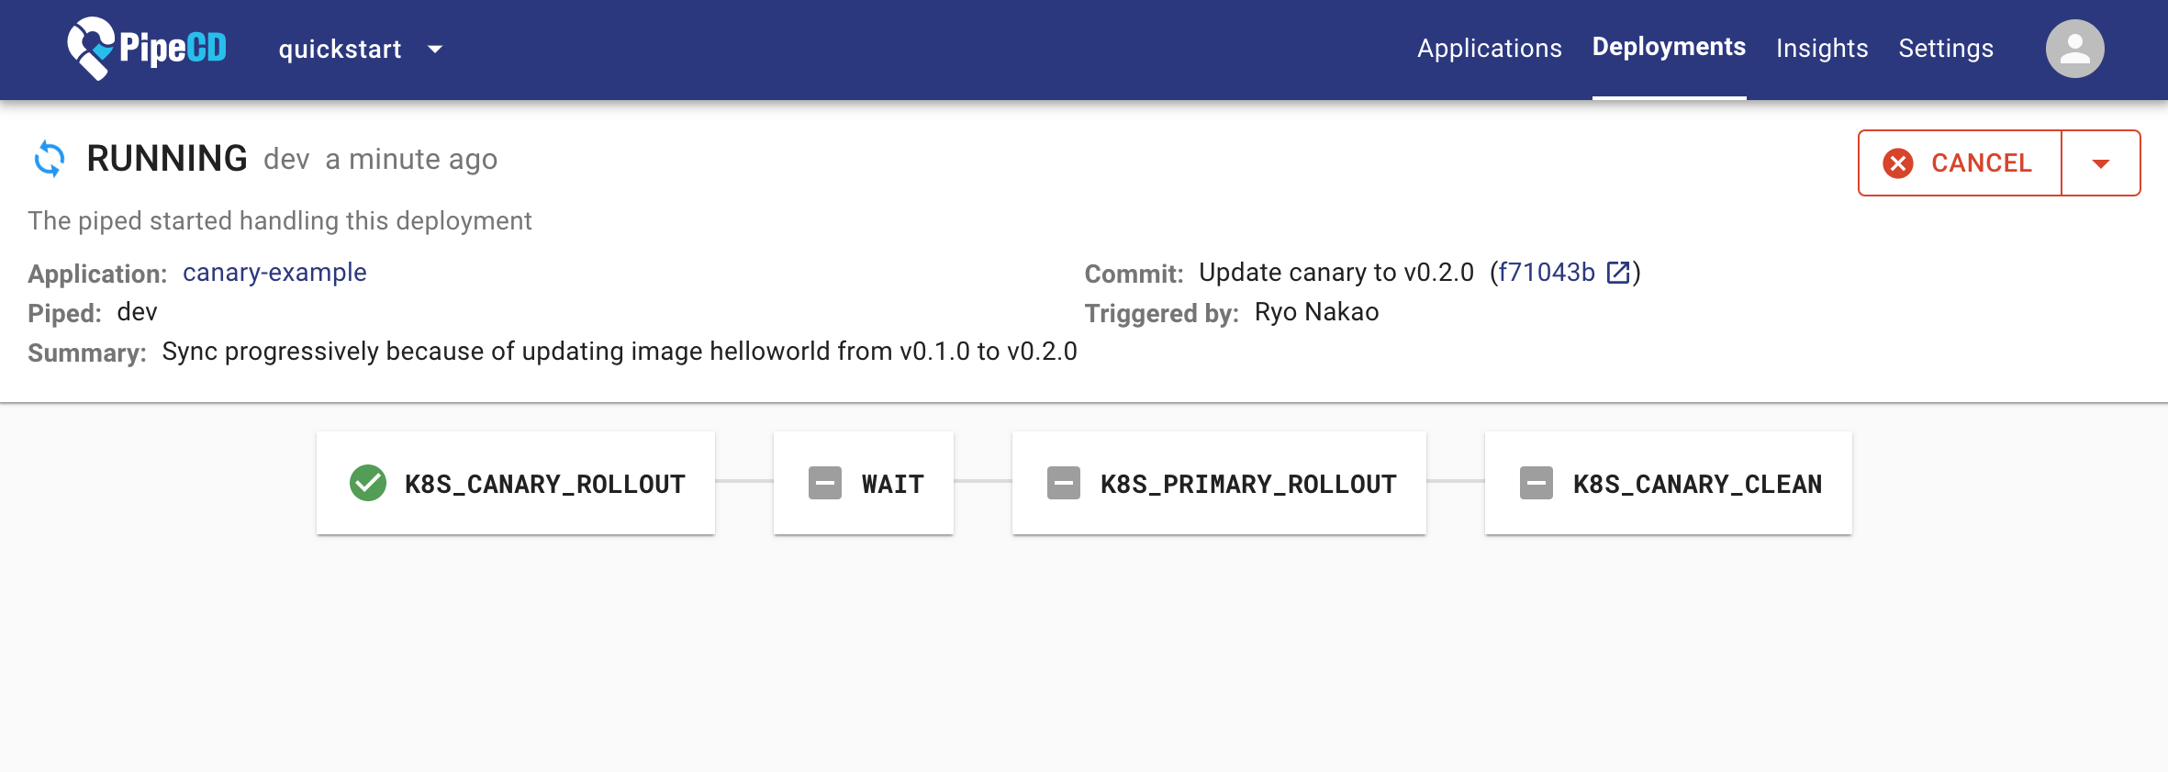Image resolution: width=2168 pixels, height=772 pixels.
Task: Open the canary-example application link
Action: [x=274, y=273]
